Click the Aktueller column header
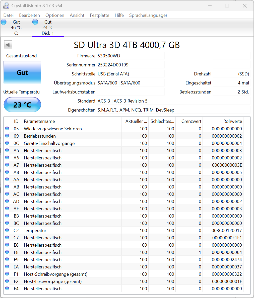The image size is (254, 298). coord(135,121)
